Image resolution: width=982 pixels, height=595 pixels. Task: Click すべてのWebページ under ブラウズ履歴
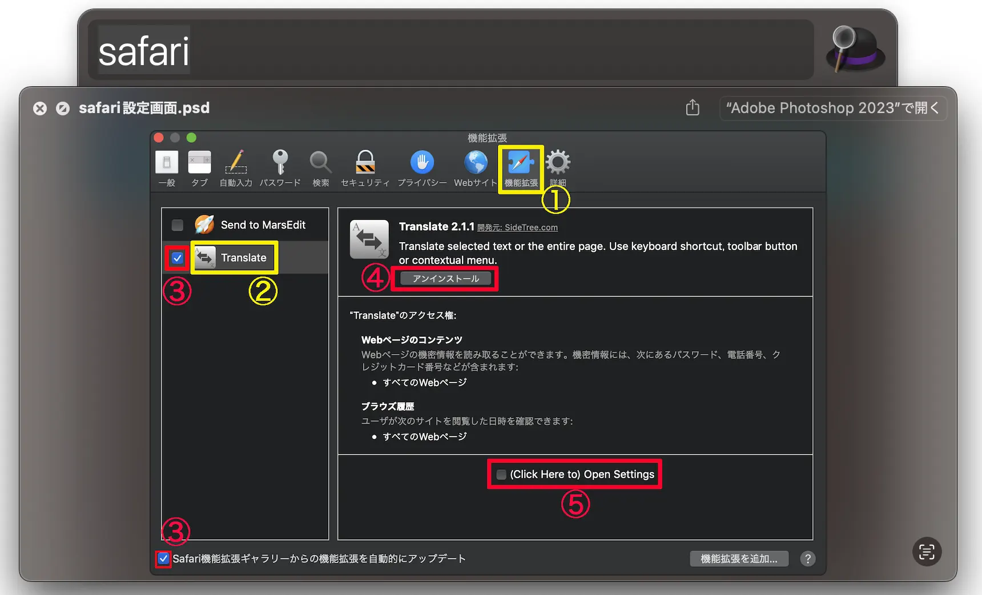425,437
